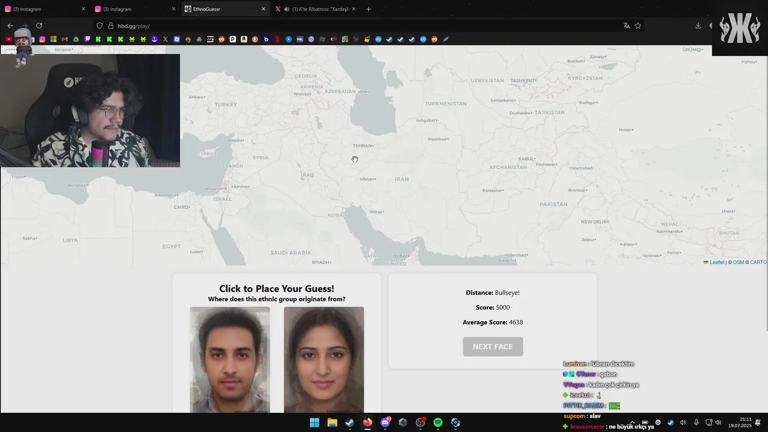The height and width of the screenshot is (432, 768).
Task: Click the TEHRAN label on the map
Action: 362,146
